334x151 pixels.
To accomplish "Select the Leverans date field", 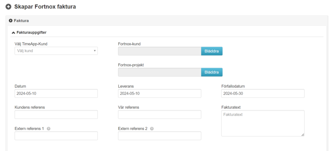I will point(159,93).
